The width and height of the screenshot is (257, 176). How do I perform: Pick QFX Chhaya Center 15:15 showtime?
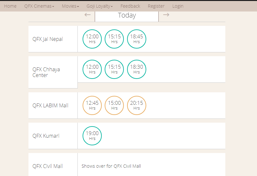coord(114,69)
